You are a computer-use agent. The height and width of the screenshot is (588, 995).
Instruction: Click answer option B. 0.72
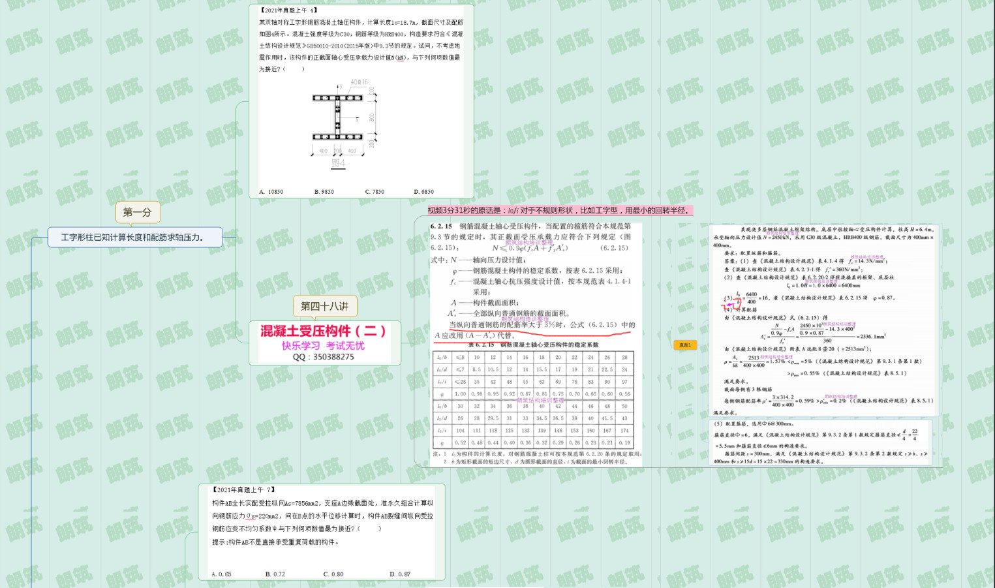275,574
